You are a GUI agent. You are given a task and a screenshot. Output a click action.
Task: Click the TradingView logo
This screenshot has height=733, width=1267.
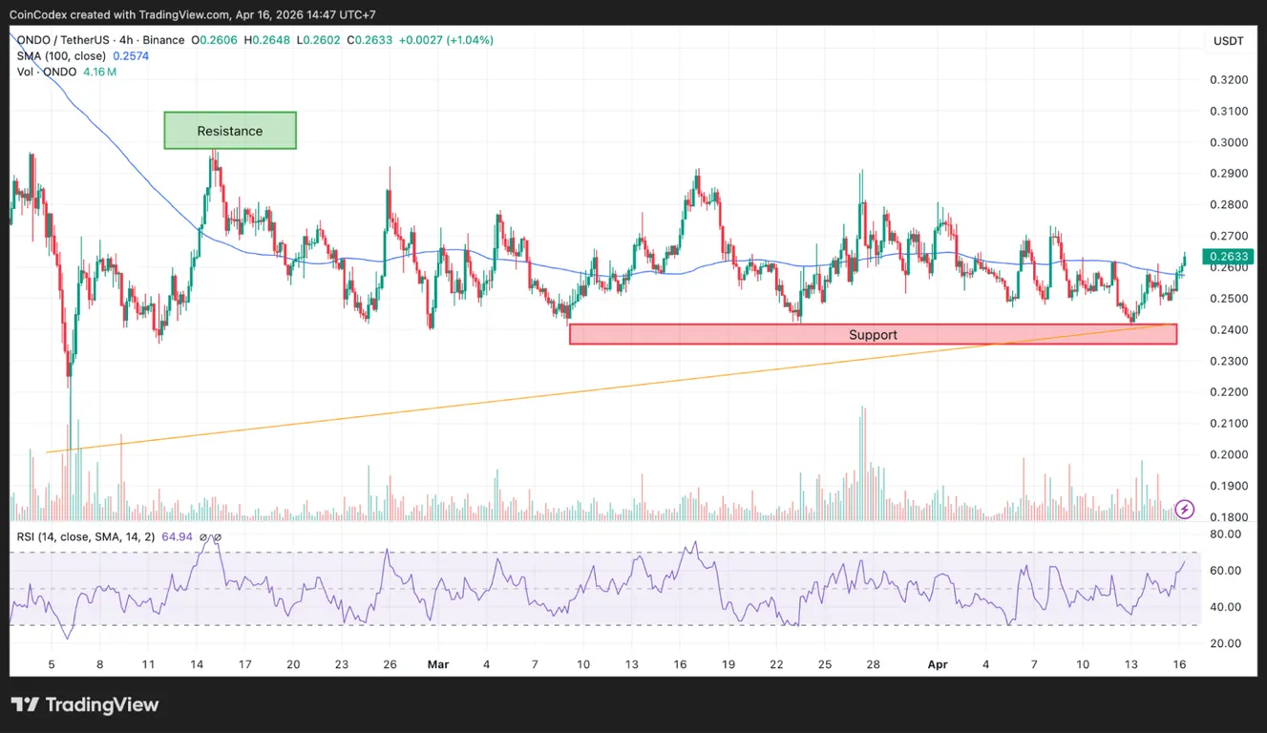point(85,705)
